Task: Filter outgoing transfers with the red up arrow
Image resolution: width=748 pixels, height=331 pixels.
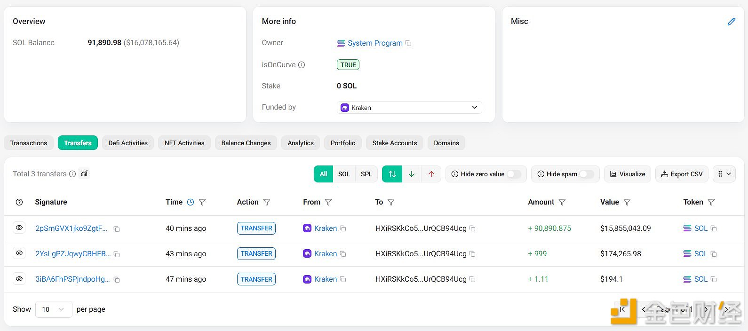Action: 431,174
